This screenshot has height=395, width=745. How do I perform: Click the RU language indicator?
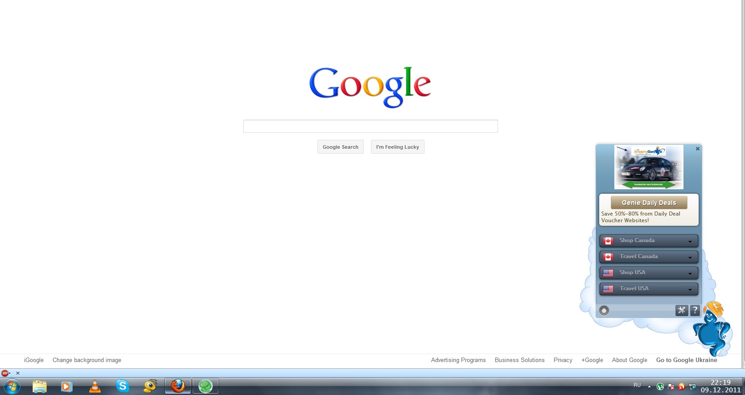click(x=637, y=385)
